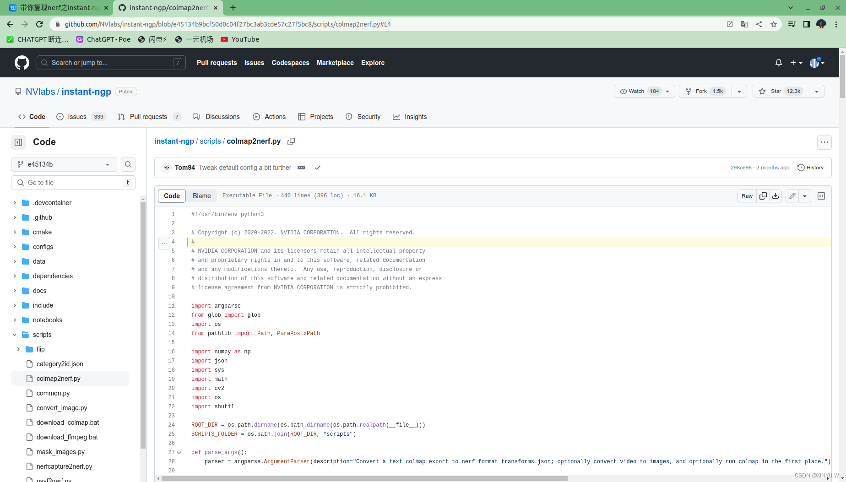Open the three-dot more file actions
The height and width of the screenshot is (482, 846).
[824, 142]
